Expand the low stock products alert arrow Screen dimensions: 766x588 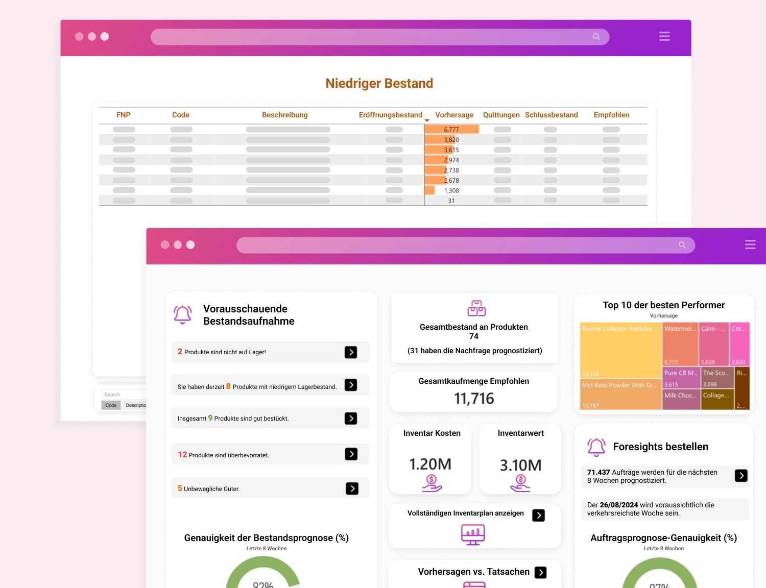point(351,385)
